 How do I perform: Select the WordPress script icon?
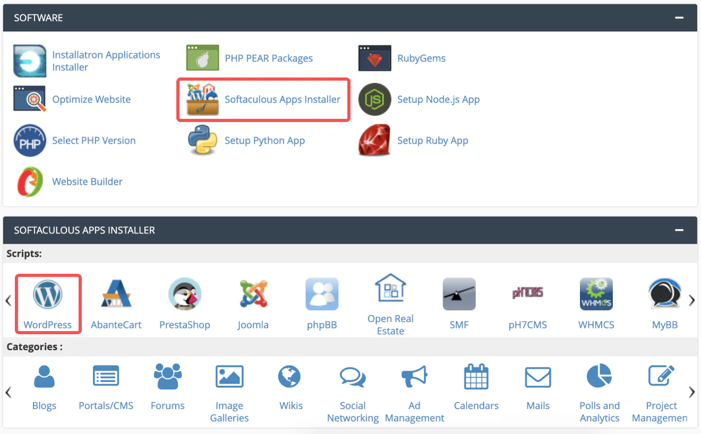pyautogui.click(x=48, y=294)
